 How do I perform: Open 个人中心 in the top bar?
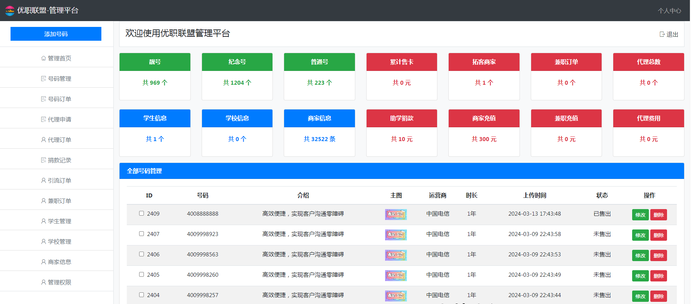pos(669,11)
